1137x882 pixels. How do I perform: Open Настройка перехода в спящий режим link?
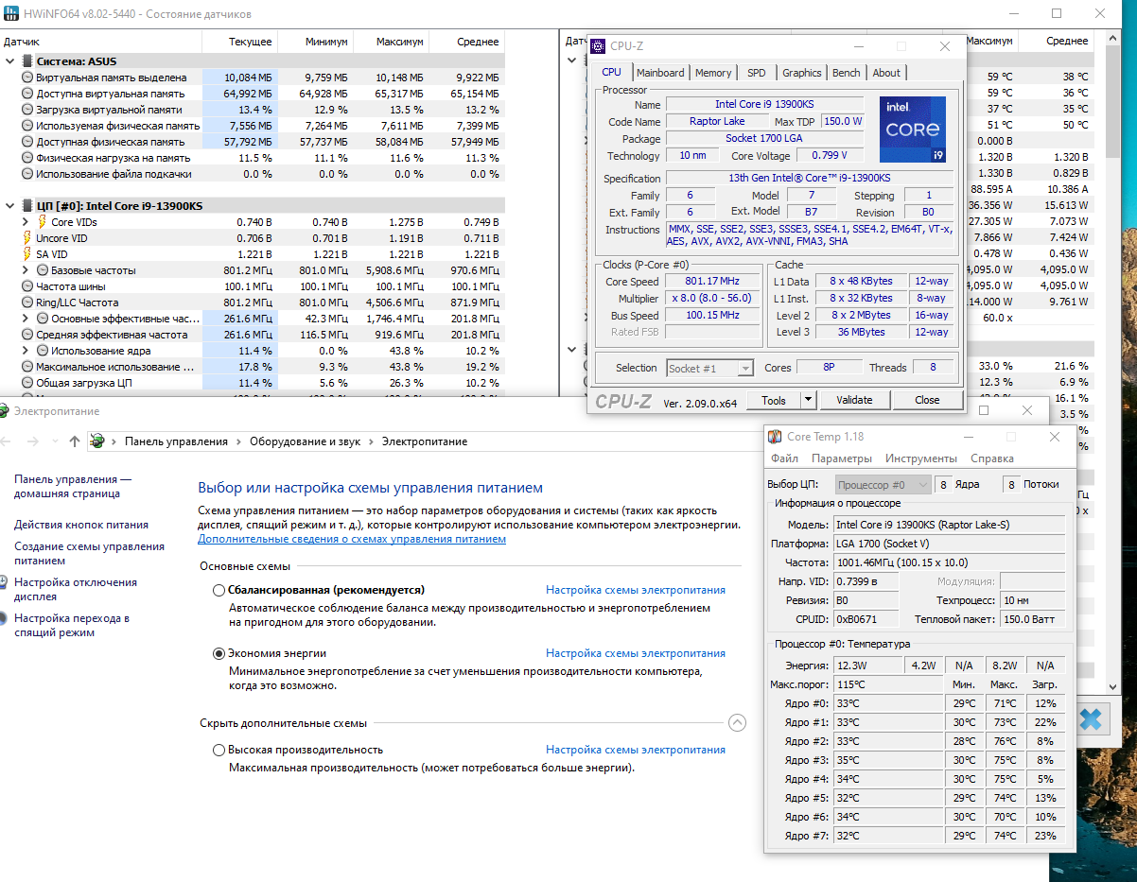point(72,625)
